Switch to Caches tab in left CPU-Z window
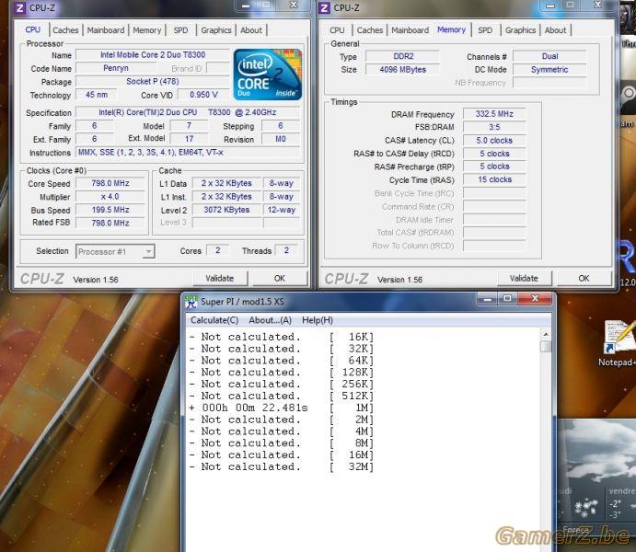636x552 pixels. (65, 30)
